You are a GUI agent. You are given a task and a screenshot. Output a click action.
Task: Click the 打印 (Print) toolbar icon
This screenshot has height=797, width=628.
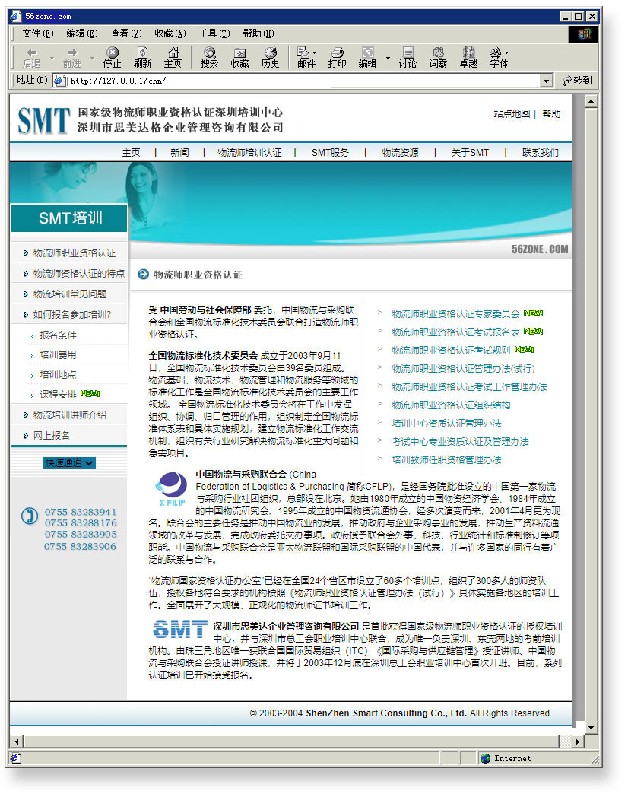pyautogui.click(x=337, y=57)
